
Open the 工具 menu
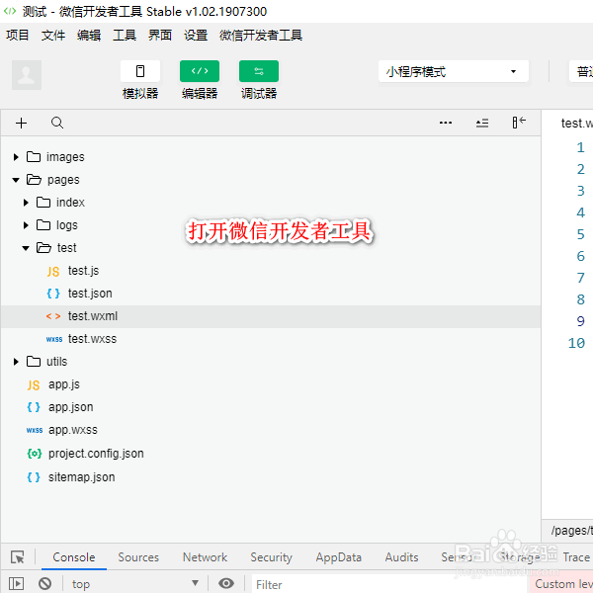click(x=125, y=36)
